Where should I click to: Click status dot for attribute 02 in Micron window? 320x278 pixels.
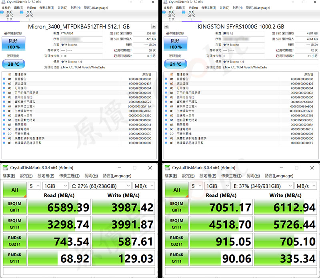(4, 84)
